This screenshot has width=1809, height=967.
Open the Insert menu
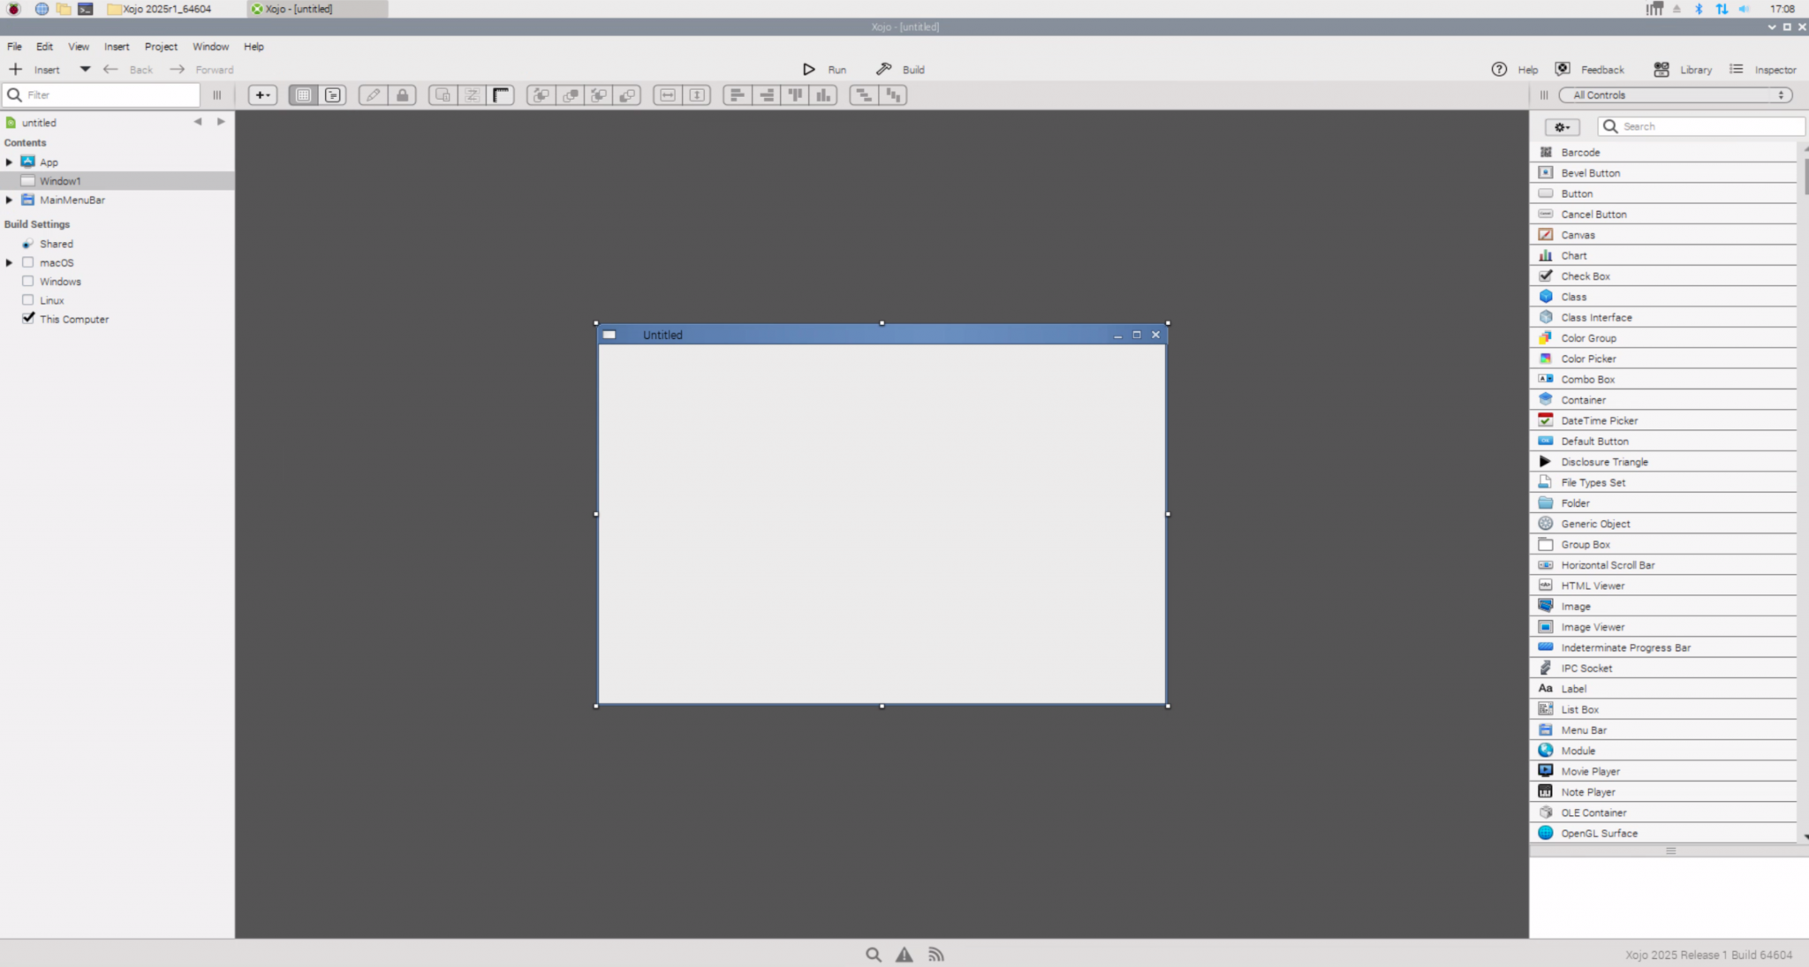pyautogui.click(x=117, y=46)
